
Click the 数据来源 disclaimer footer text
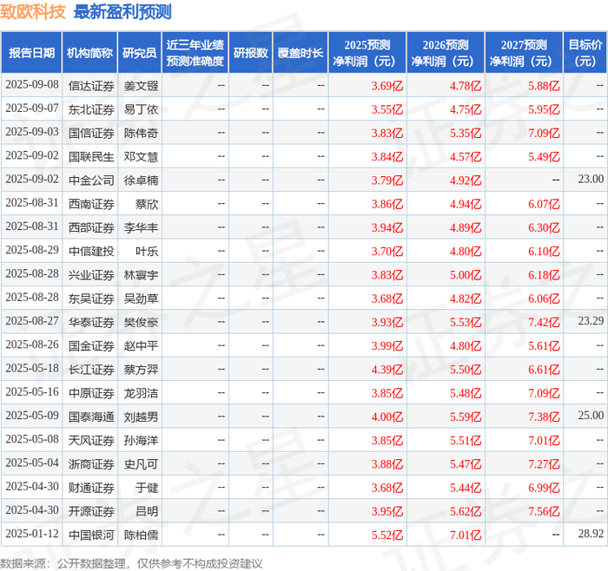131,563
